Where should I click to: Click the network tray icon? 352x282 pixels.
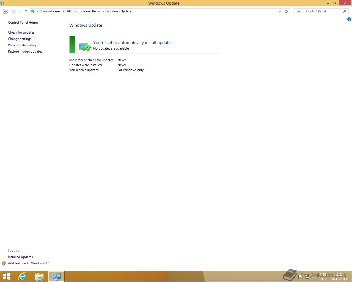[x=307, y=276]
